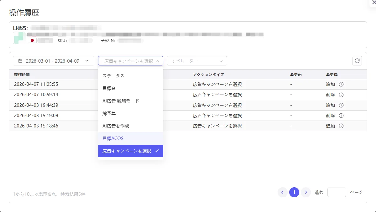Click the 変更前 column header

[296, 75]
